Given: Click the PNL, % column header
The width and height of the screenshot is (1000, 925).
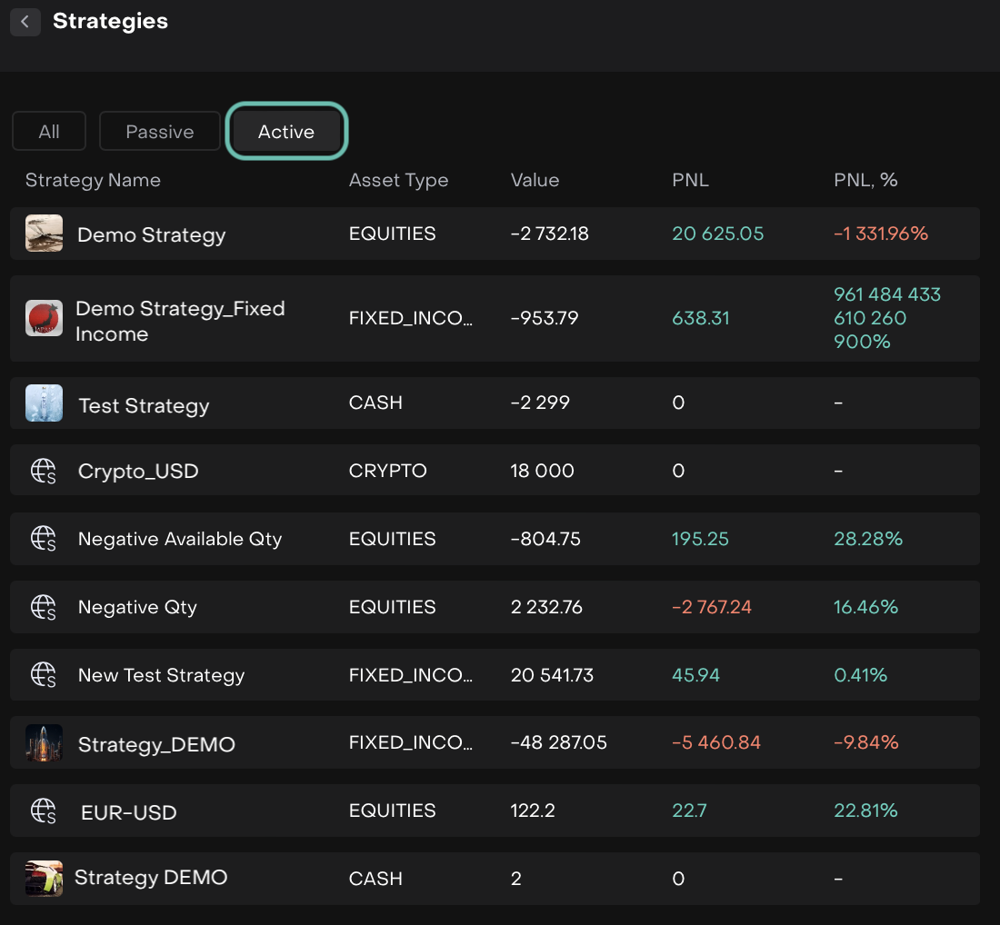Looking at the screenshot, I should point(865,180).
